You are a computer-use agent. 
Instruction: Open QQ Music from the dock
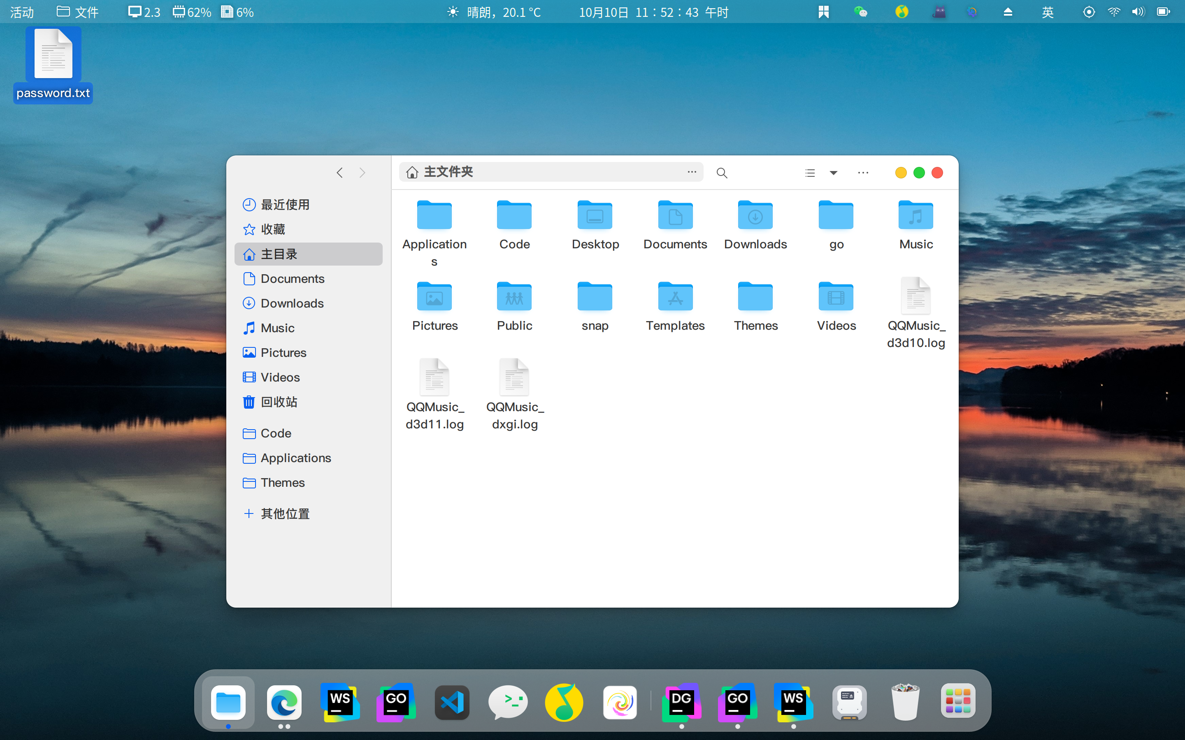pyautogui.click(x=564, y=702)
